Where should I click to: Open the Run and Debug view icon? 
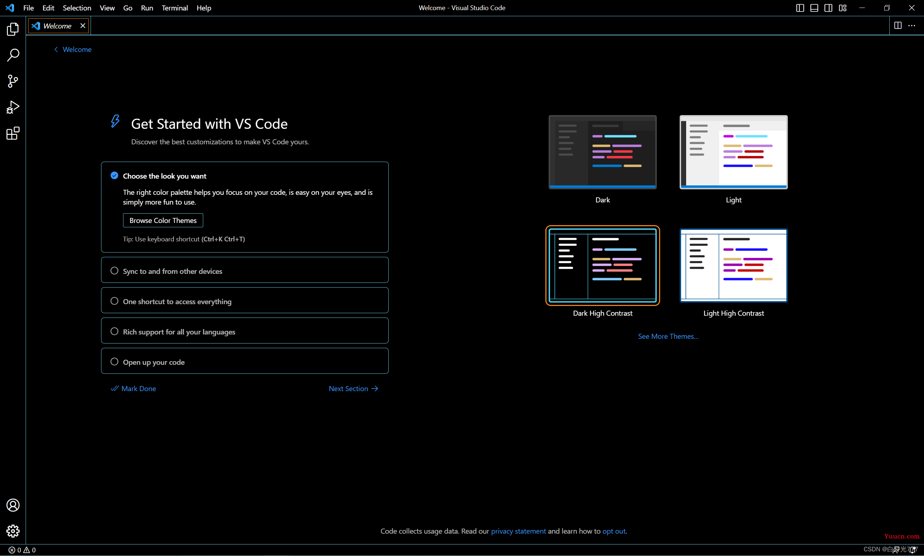point(13,107)
